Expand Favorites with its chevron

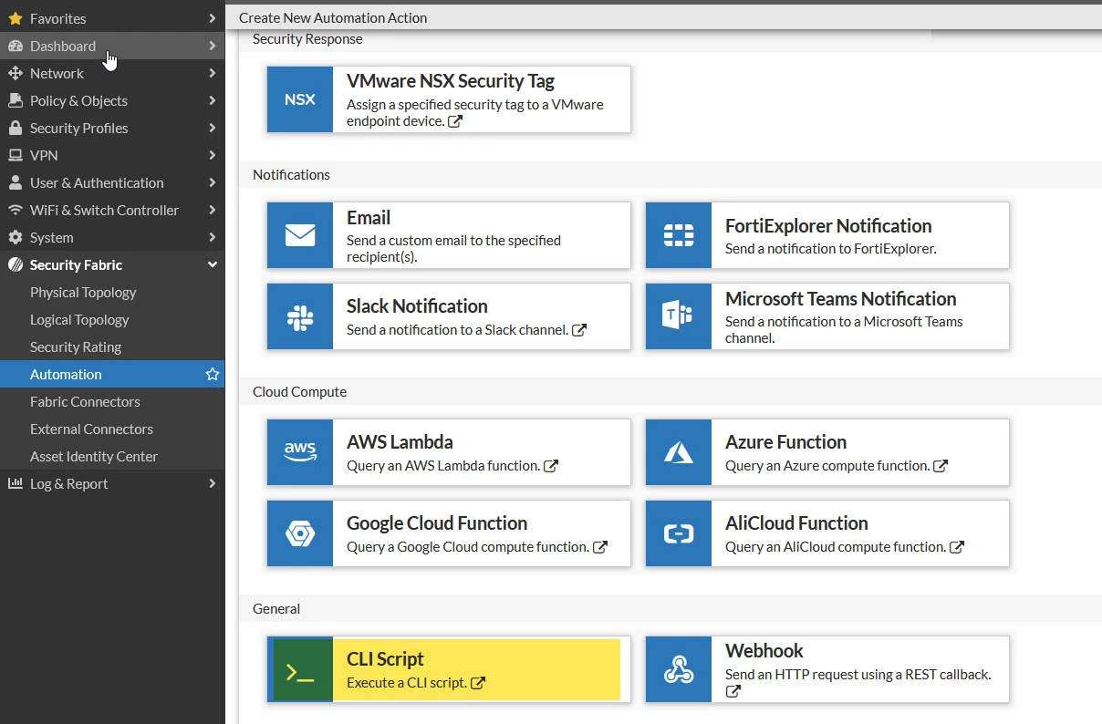pyautogui.click(x=212, y=18)
